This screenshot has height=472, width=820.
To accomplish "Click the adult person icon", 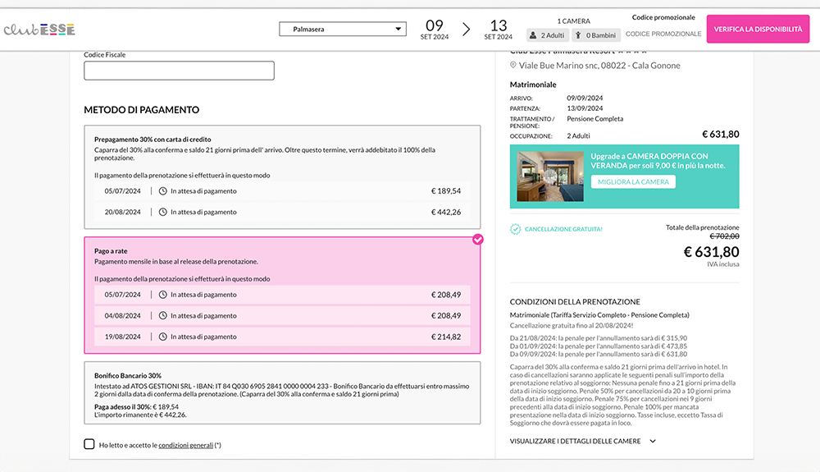I will tap(533, 35).
